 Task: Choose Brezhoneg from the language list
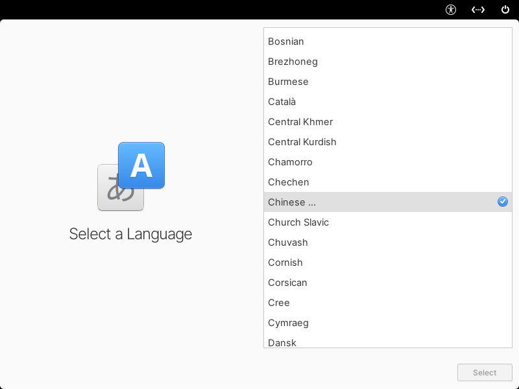point(387,62)
